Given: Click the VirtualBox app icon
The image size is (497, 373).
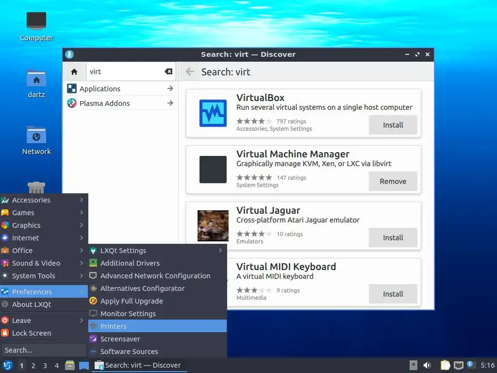Looking at the screenshot, I should [213, 113].
